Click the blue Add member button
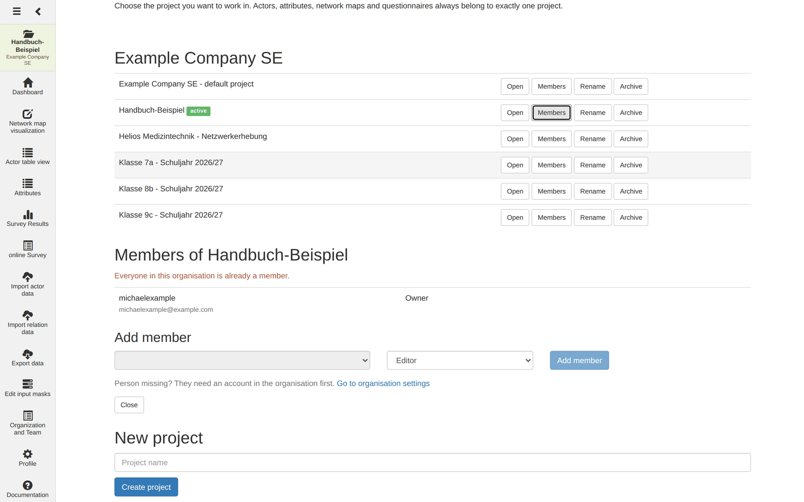Image resolution: width=804 pixels, height=502 pixels. point(579,361)
